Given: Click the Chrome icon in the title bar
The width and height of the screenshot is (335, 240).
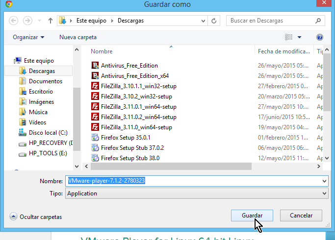Looking at the screenshot, I should [x=9, y=4].
